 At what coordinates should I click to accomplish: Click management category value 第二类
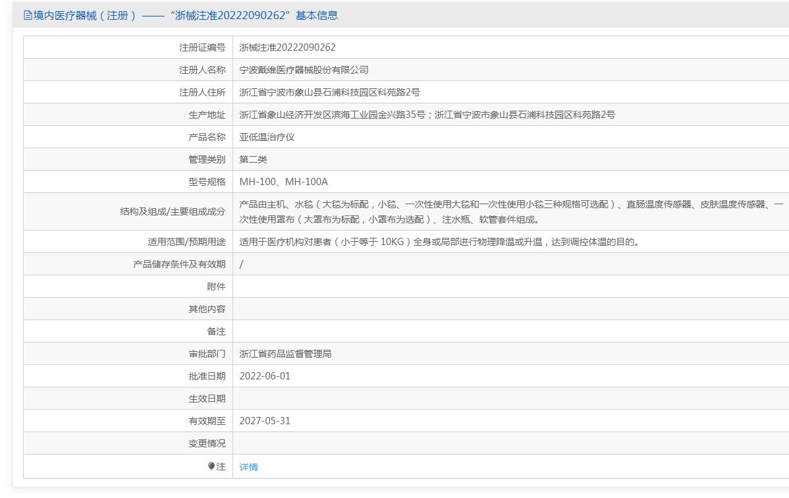(253, 159)
